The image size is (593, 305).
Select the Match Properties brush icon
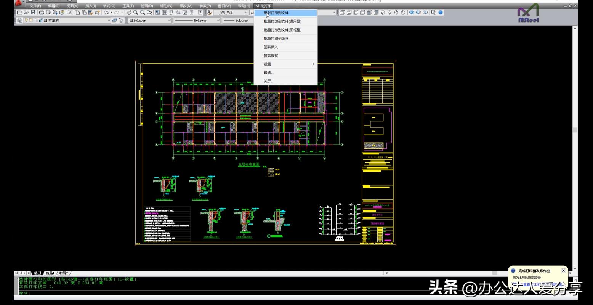90,13
